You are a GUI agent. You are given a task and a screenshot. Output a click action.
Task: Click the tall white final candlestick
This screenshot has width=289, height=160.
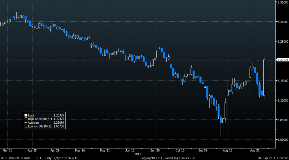(264, 77)
